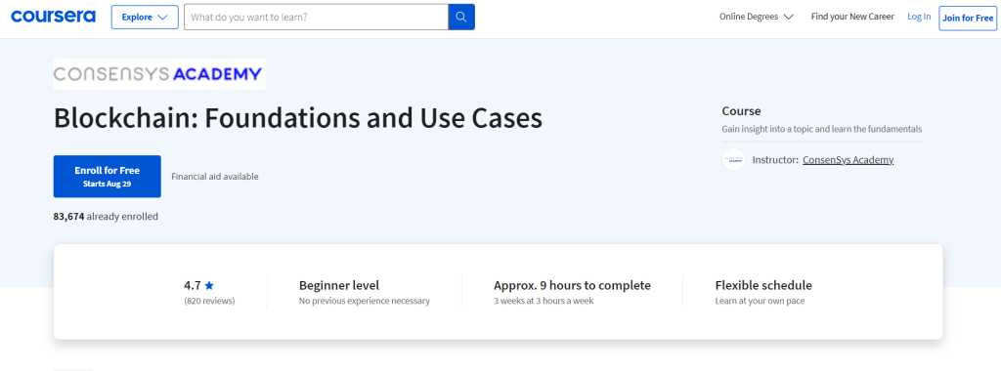Click the ConsenSys Academy banner logo

pos(159,74)
